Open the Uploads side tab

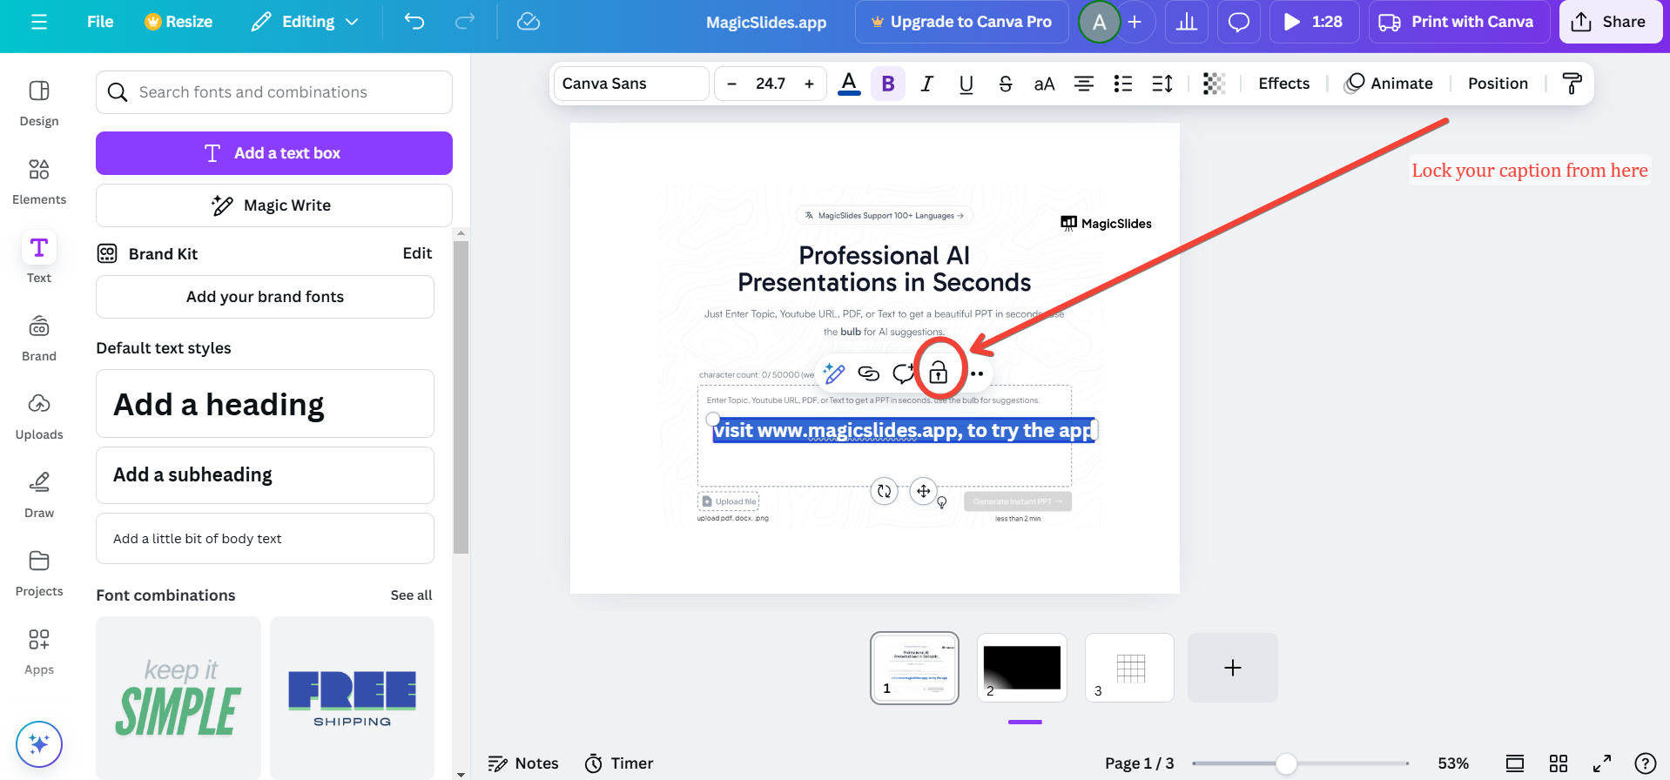[x=39, y=416]
